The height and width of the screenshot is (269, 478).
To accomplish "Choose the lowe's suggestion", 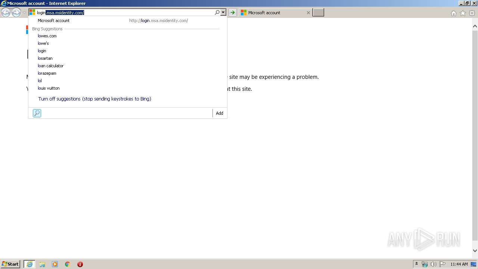I will 128,43.
